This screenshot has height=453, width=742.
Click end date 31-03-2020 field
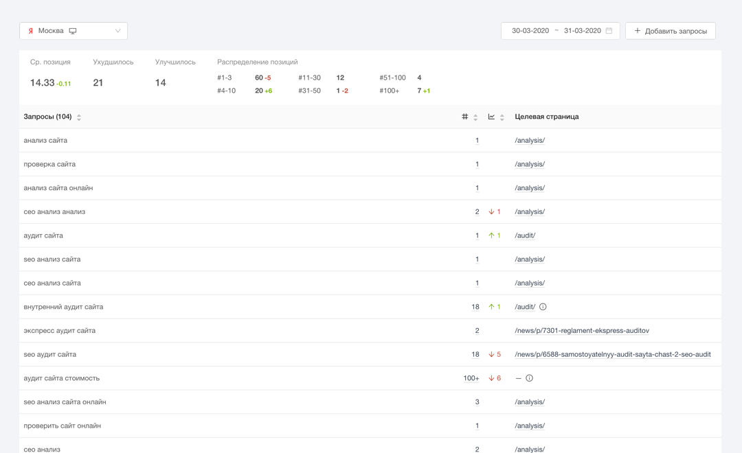pos(582,31)
